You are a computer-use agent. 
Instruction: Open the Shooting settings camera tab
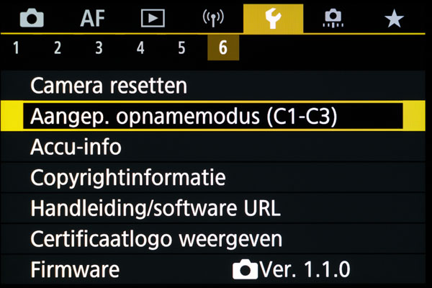31,19
